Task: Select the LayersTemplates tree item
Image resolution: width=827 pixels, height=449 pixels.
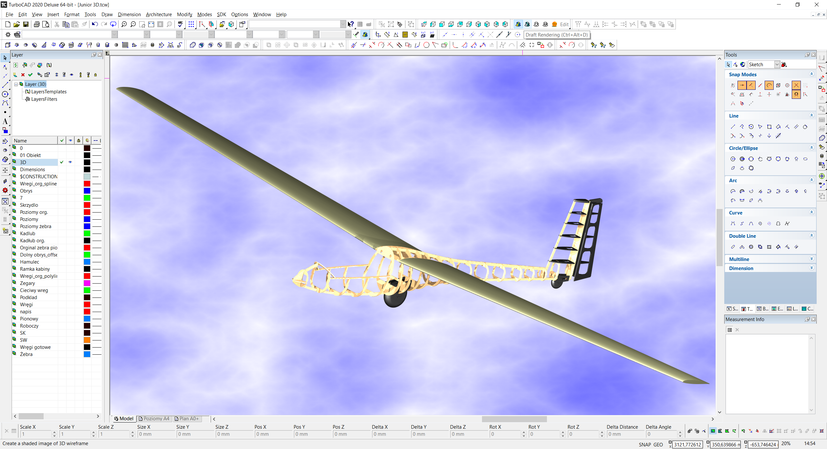Action: point(49,92)
